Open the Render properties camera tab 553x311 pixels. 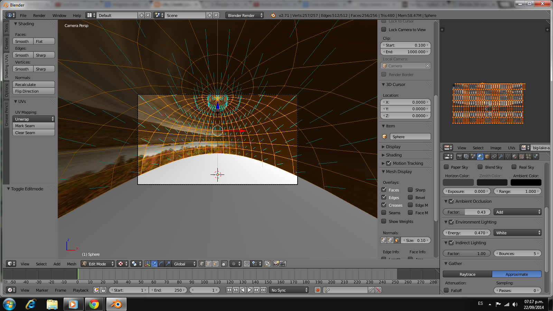pyautogui.click(x=459, y=157)
